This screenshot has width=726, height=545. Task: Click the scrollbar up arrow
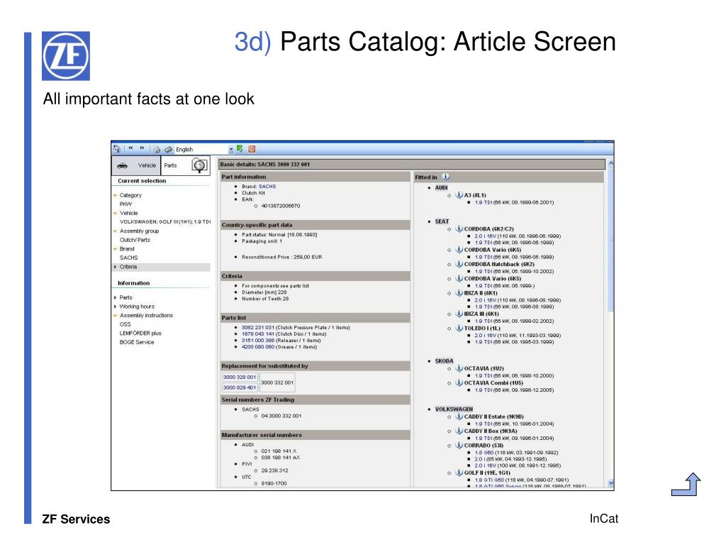coord(610,164)
